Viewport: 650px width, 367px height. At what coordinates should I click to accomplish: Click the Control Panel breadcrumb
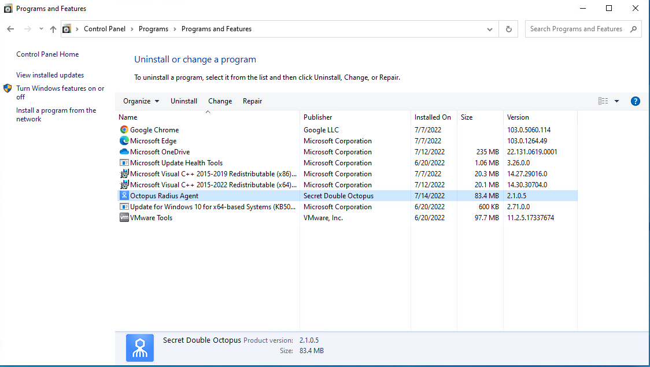pyautogui.click(x=105, y=29)
